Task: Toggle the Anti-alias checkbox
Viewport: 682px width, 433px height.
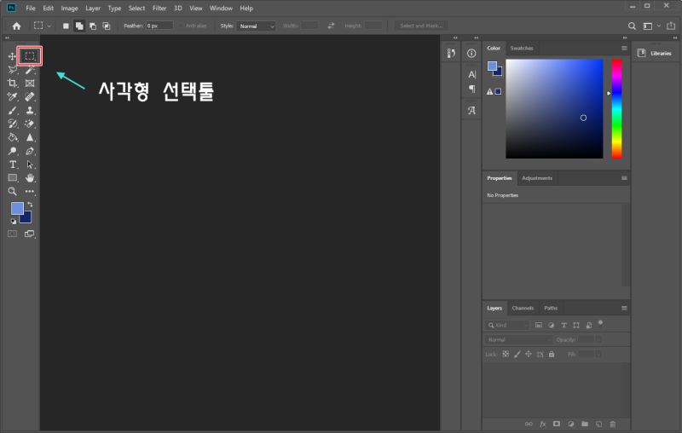Action: tap(182, 26)
